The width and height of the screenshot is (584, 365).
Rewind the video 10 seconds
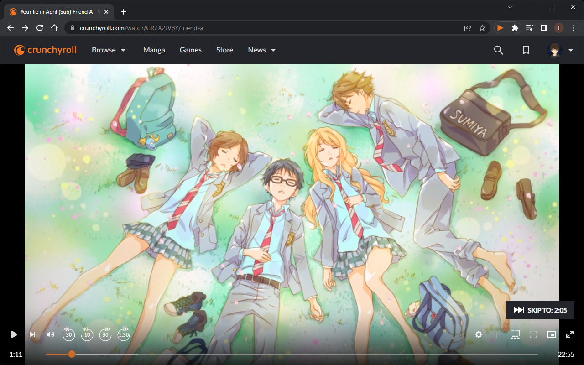[x=87, y=334]
